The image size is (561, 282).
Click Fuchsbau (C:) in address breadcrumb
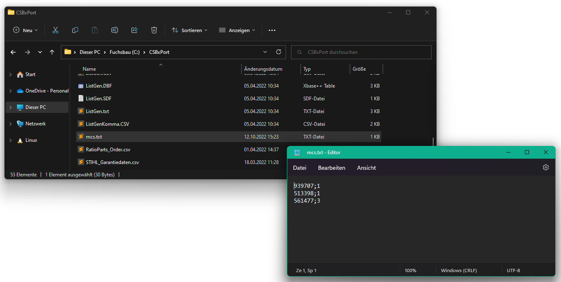[125, 52]
